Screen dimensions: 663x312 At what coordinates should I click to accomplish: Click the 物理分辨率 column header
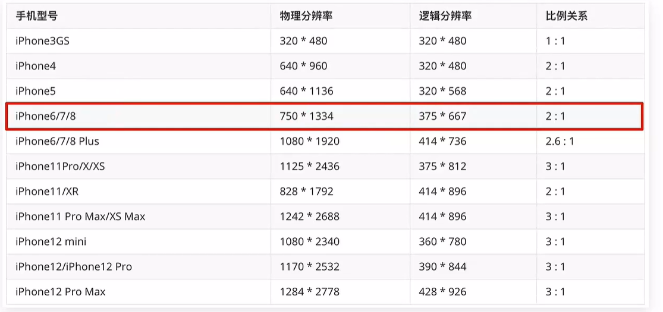(x=306, y=16)
